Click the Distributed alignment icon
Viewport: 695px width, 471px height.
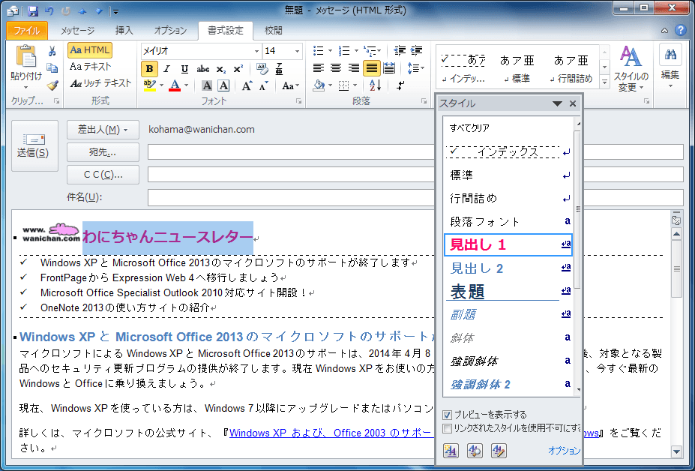[x=389, y=68]
